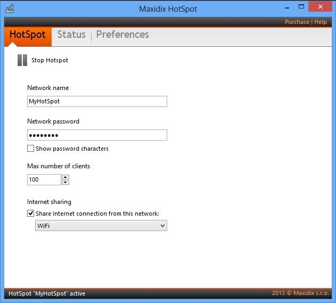The height and width of the screenshot is (303, 336).
Task: Decrease max number of clients with down arrow
Action: pos(65,183)
